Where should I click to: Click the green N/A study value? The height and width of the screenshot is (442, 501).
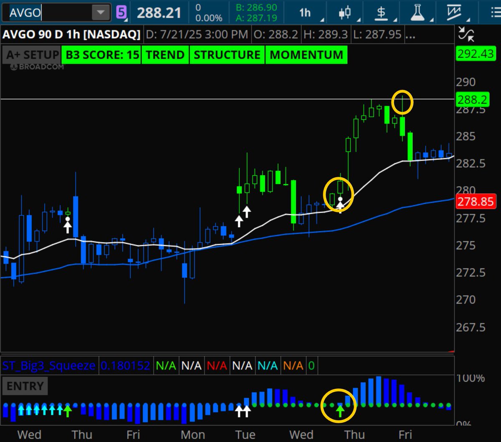point(166,366)
